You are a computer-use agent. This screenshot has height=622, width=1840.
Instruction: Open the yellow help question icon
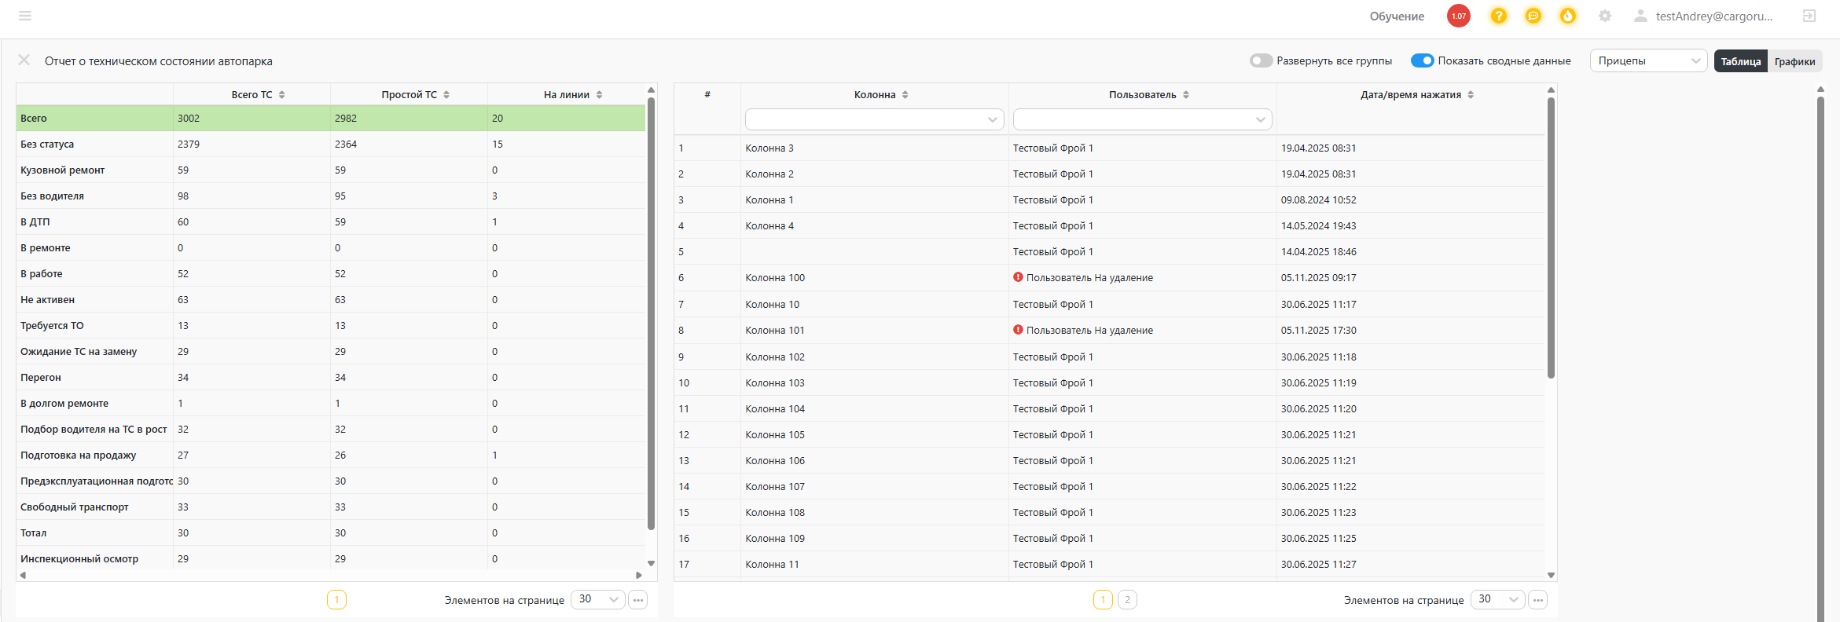(x=1499, y=16)
